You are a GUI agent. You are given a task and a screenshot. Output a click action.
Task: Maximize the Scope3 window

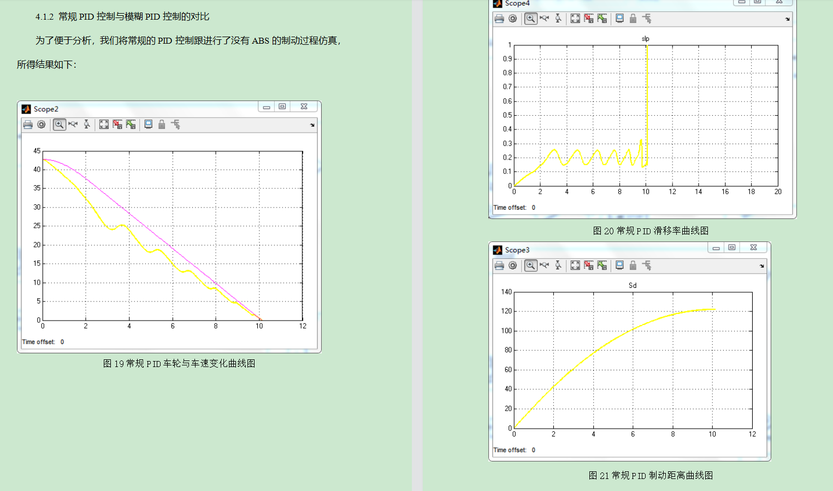point(731,248)
